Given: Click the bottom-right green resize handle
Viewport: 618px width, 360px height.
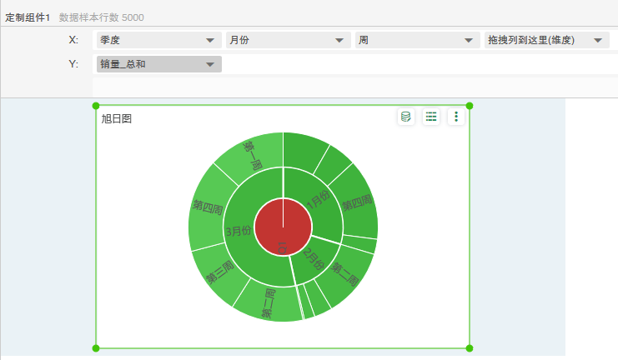Looking at the screenshot, I should click(470, 348).
